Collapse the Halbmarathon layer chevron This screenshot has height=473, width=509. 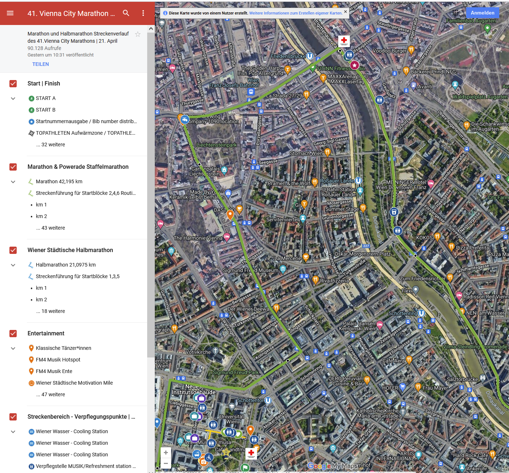(13, 265)
